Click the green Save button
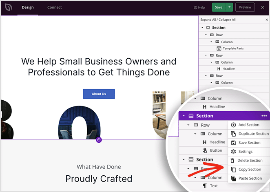The image size is (270, 192). click(x=219, y=7)
